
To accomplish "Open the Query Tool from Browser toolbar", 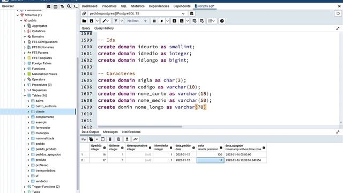I will (x=49, y=6).
